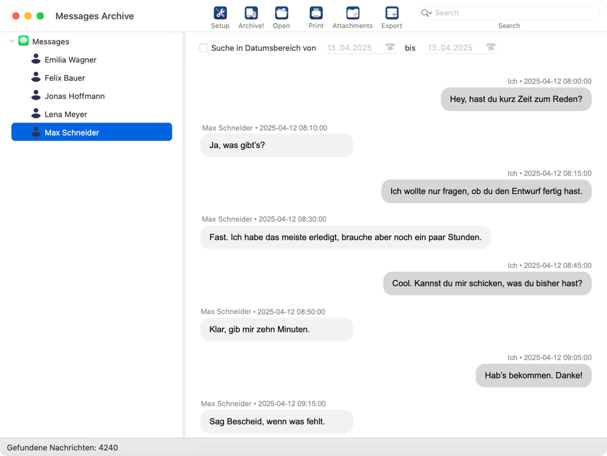This screenshot has width=607, height=456.
Task: Click the 'Messages Archive' window title
Action: 95,16
